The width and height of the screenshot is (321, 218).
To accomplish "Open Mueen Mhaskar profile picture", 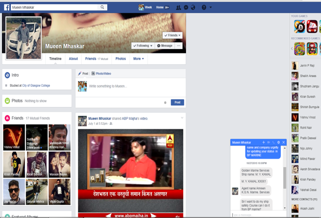I will tap(23, 38).
